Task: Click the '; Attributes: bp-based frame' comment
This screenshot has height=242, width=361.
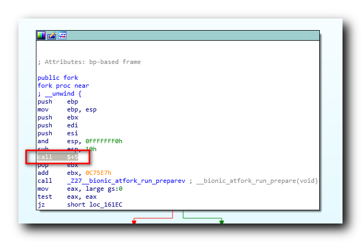Action: [89, 62]
